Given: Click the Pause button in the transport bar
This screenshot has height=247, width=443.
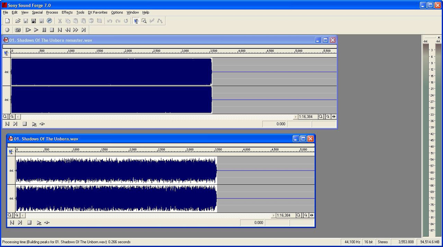Looking at the screenshot, I should coord(44,30).
